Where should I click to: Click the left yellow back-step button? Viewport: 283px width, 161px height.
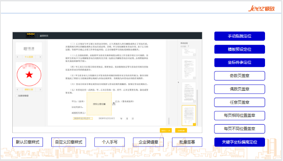[x=166, y=130]
